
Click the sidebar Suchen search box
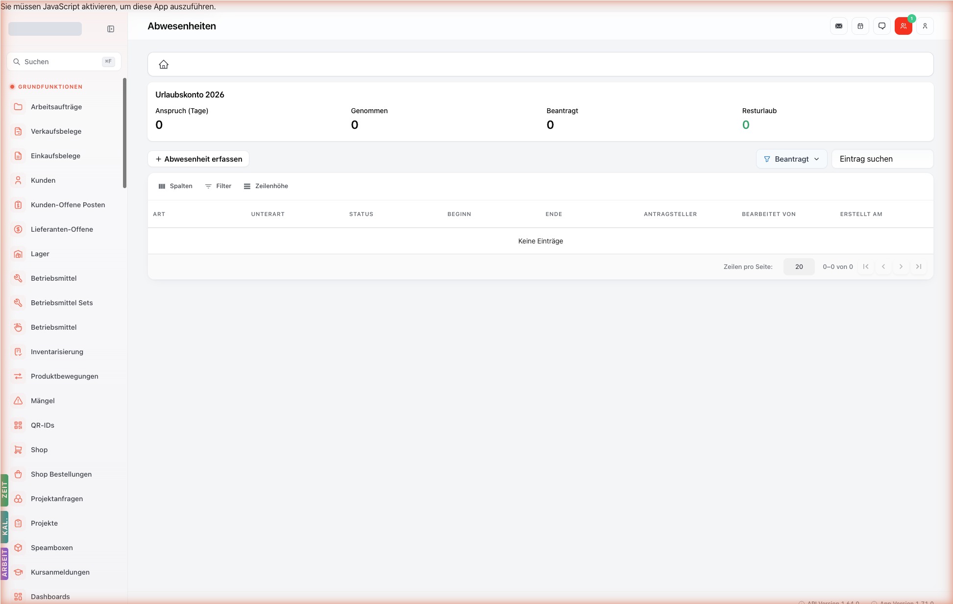tap(64, 62)
